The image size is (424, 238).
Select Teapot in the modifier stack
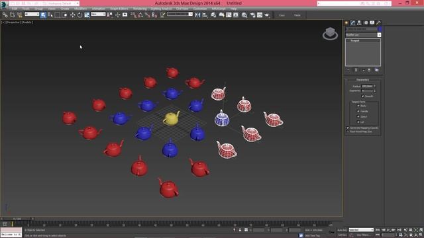(x=355, y=41)
